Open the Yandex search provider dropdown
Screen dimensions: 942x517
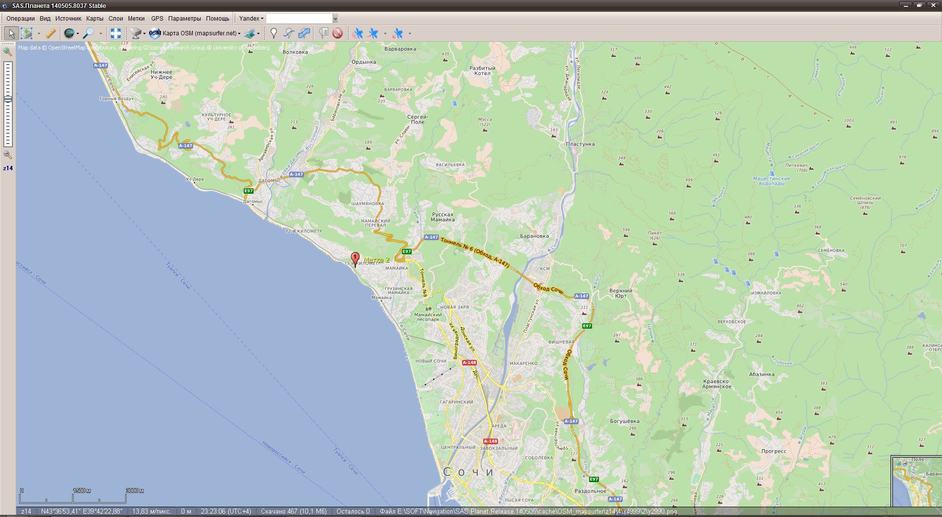click(251, 19)
